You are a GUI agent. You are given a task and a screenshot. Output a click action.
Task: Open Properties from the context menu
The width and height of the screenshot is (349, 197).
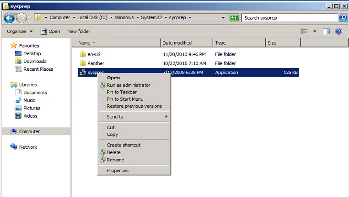tap(134, 171)
